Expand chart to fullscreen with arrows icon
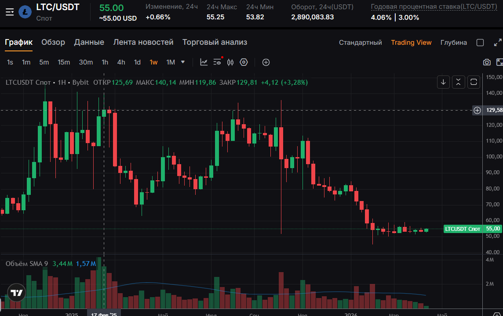The height and width of the screenshot is (316, 503). coord(498,43)
